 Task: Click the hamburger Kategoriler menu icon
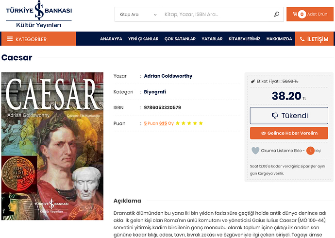pos(10,39)
